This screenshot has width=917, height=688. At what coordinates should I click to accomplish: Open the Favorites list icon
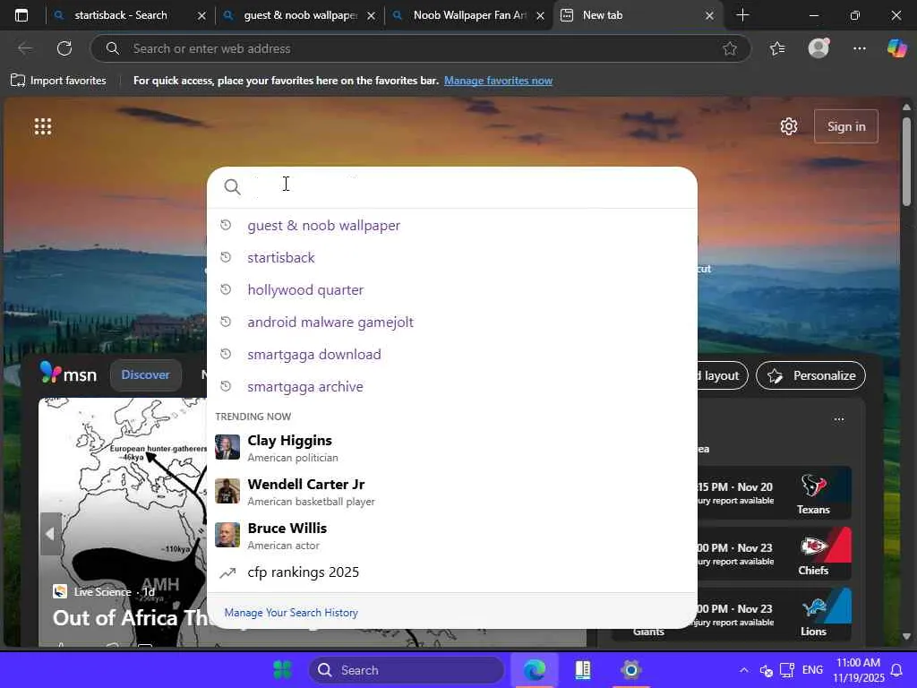777,48
